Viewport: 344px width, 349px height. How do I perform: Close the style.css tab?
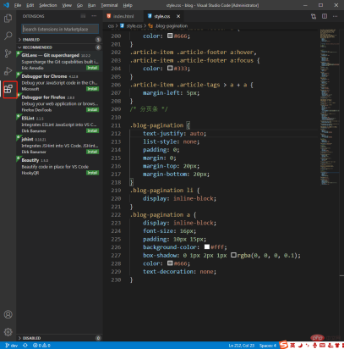178,16
